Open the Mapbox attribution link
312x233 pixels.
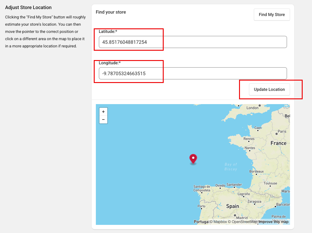click(x=218, y=222)
